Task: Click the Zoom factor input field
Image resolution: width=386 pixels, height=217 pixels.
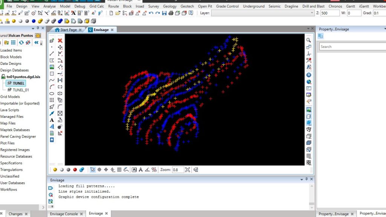Action: [178, 170]
